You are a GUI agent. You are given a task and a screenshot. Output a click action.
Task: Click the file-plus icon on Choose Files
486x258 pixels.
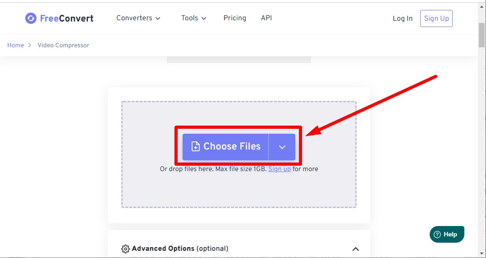click(x=196, y=146)
